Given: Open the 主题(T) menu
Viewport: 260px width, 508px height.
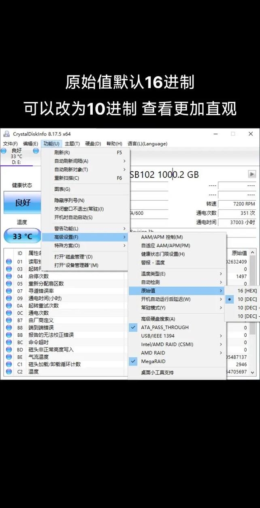Looking at the screenshot, I should click(72, 144).
